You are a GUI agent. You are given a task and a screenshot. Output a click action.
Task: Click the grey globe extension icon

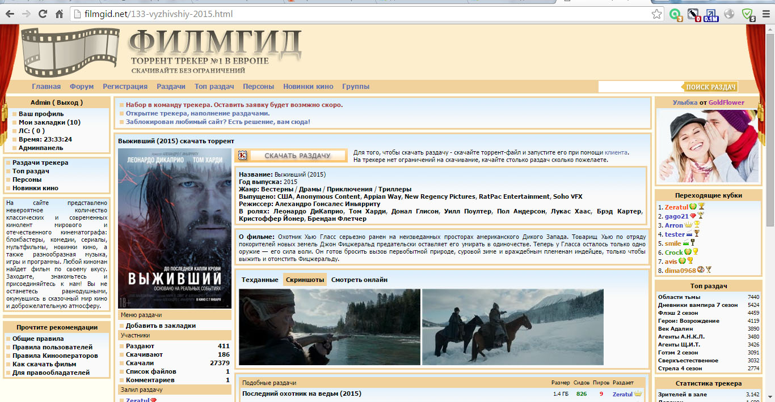tap(729, 14)
